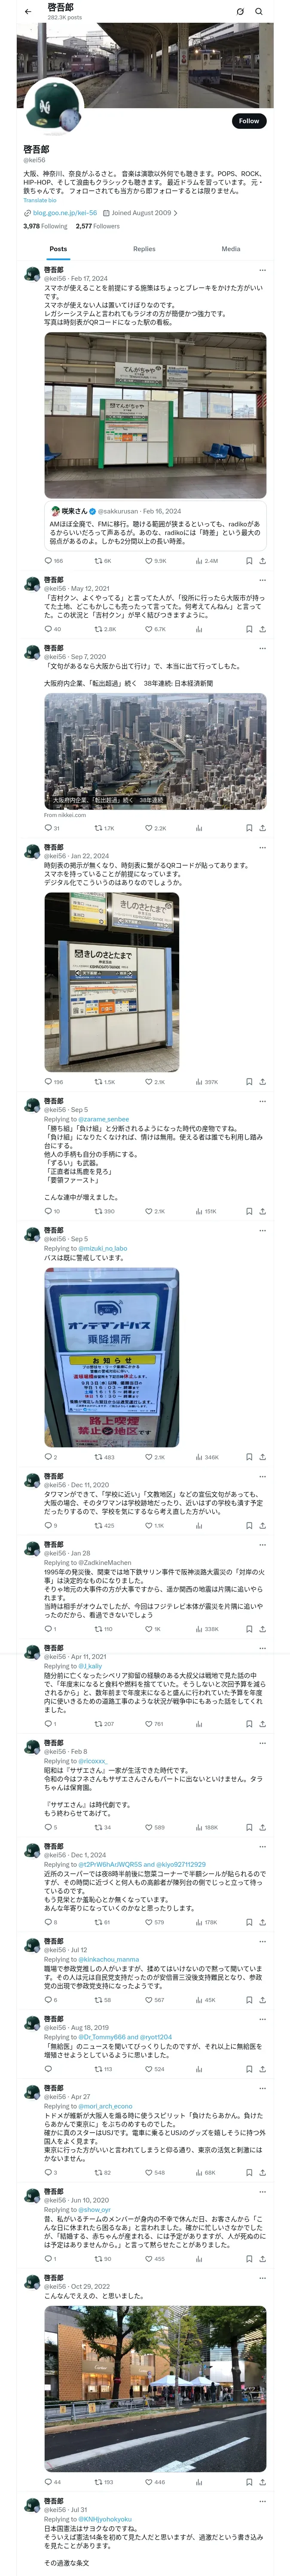Share the May 12, 2021 post

coord(262,629)
